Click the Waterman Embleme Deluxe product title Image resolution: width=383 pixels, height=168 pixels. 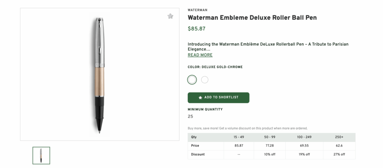click(252, 18)
